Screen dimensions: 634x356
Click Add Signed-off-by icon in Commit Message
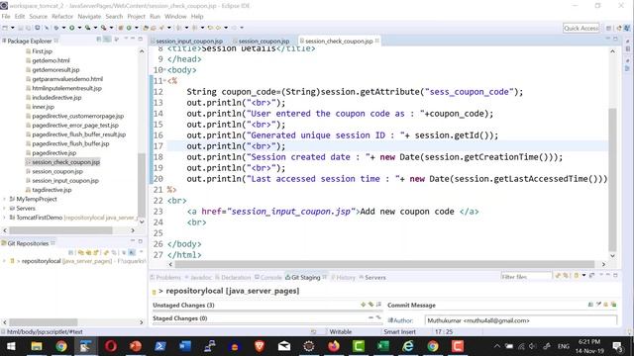point(598,305)
